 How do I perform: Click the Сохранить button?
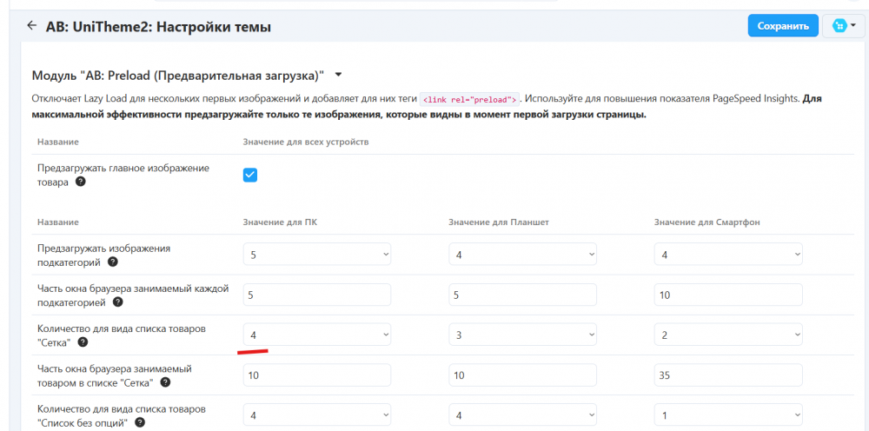[x=783, y=26]
